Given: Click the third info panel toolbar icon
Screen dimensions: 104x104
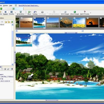Looking at the screenshot, I should click(x=8, y=69).
